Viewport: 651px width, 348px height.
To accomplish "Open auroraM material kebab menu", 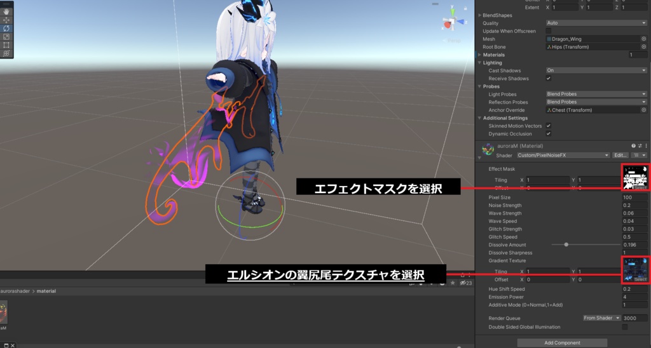I will click(646, 146).
